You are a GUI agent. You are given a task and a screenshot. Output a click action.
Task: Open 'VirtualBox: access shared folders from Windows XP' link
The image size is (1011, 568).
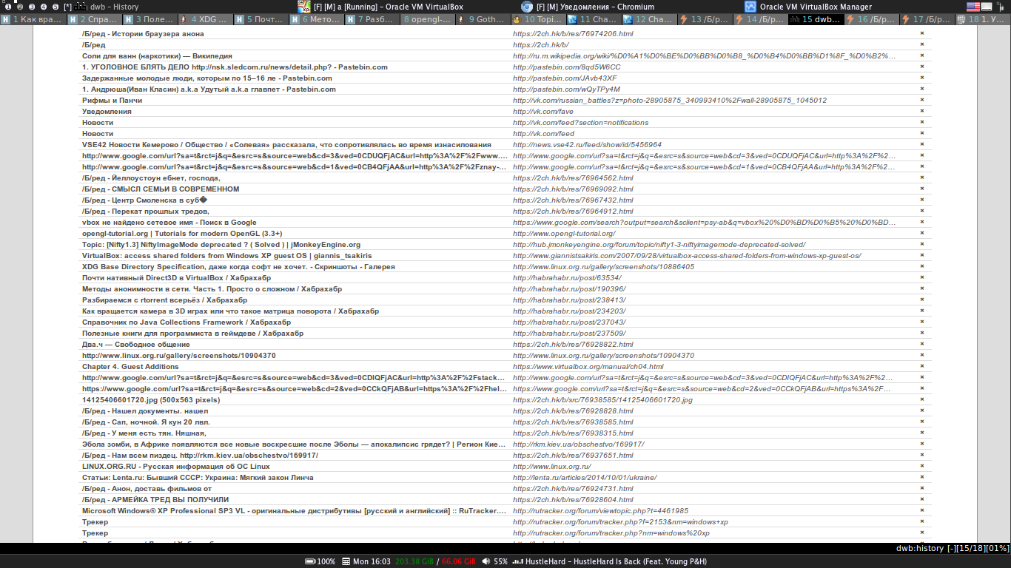pos(229,255)
